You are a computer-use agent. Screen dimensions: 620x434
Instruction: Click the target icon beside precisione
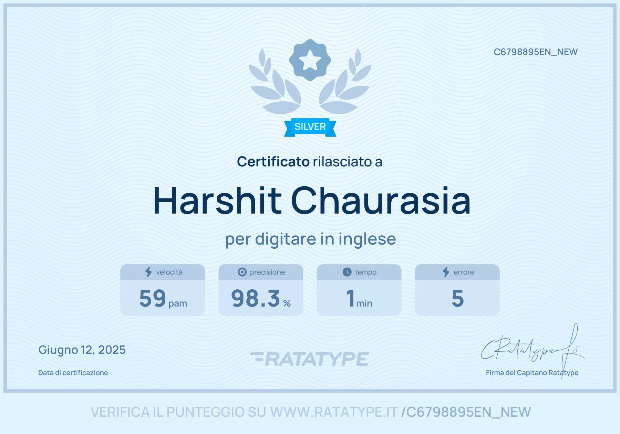point(242,272)
